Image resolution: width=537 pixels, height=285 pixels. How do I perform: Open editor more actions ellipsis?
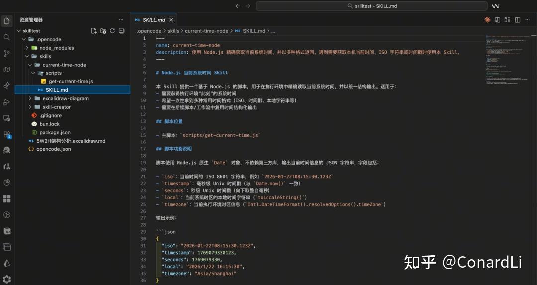pos(528,20)
